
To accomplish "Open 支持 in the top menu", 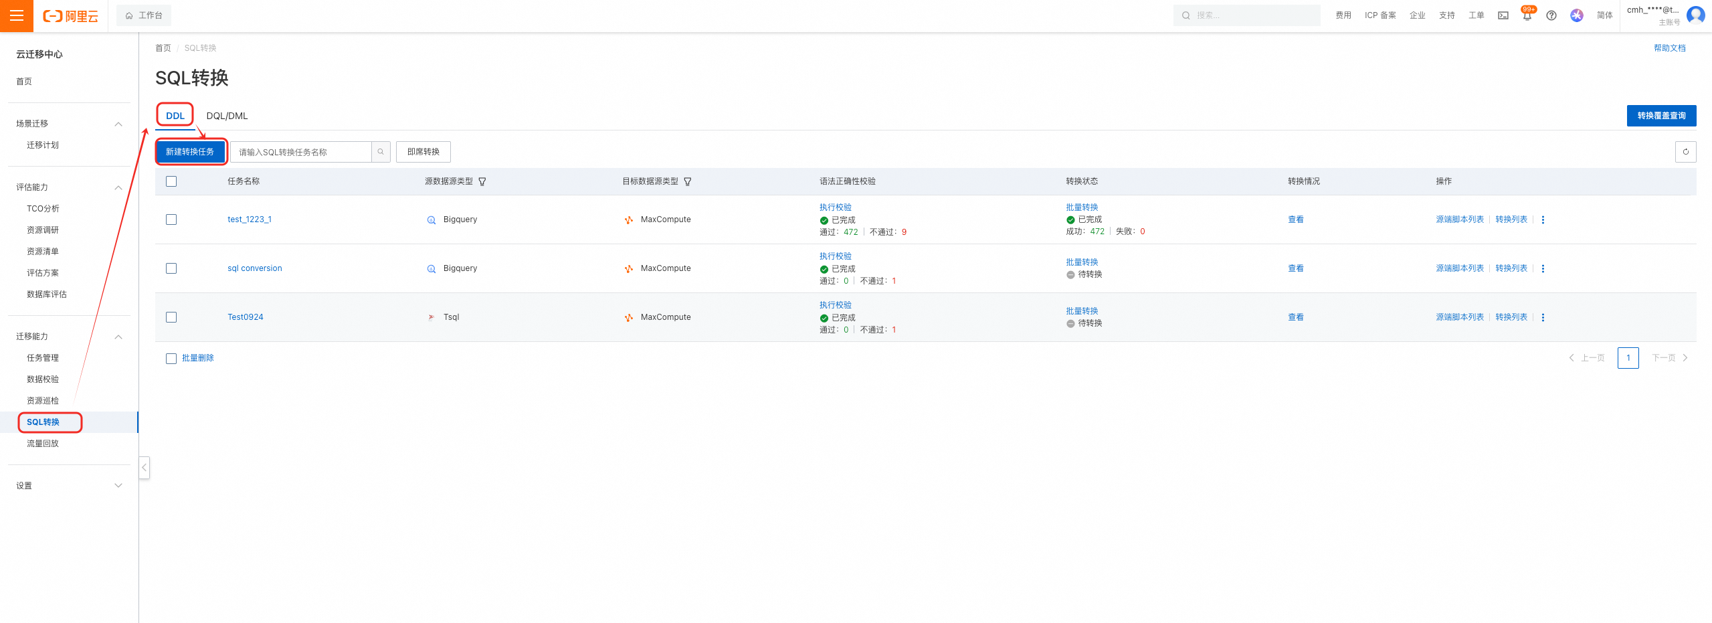I will [x=1447, y=15].
